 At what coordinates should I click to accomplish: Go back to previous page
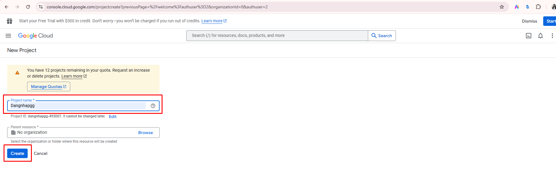click(x=7, y=7)
